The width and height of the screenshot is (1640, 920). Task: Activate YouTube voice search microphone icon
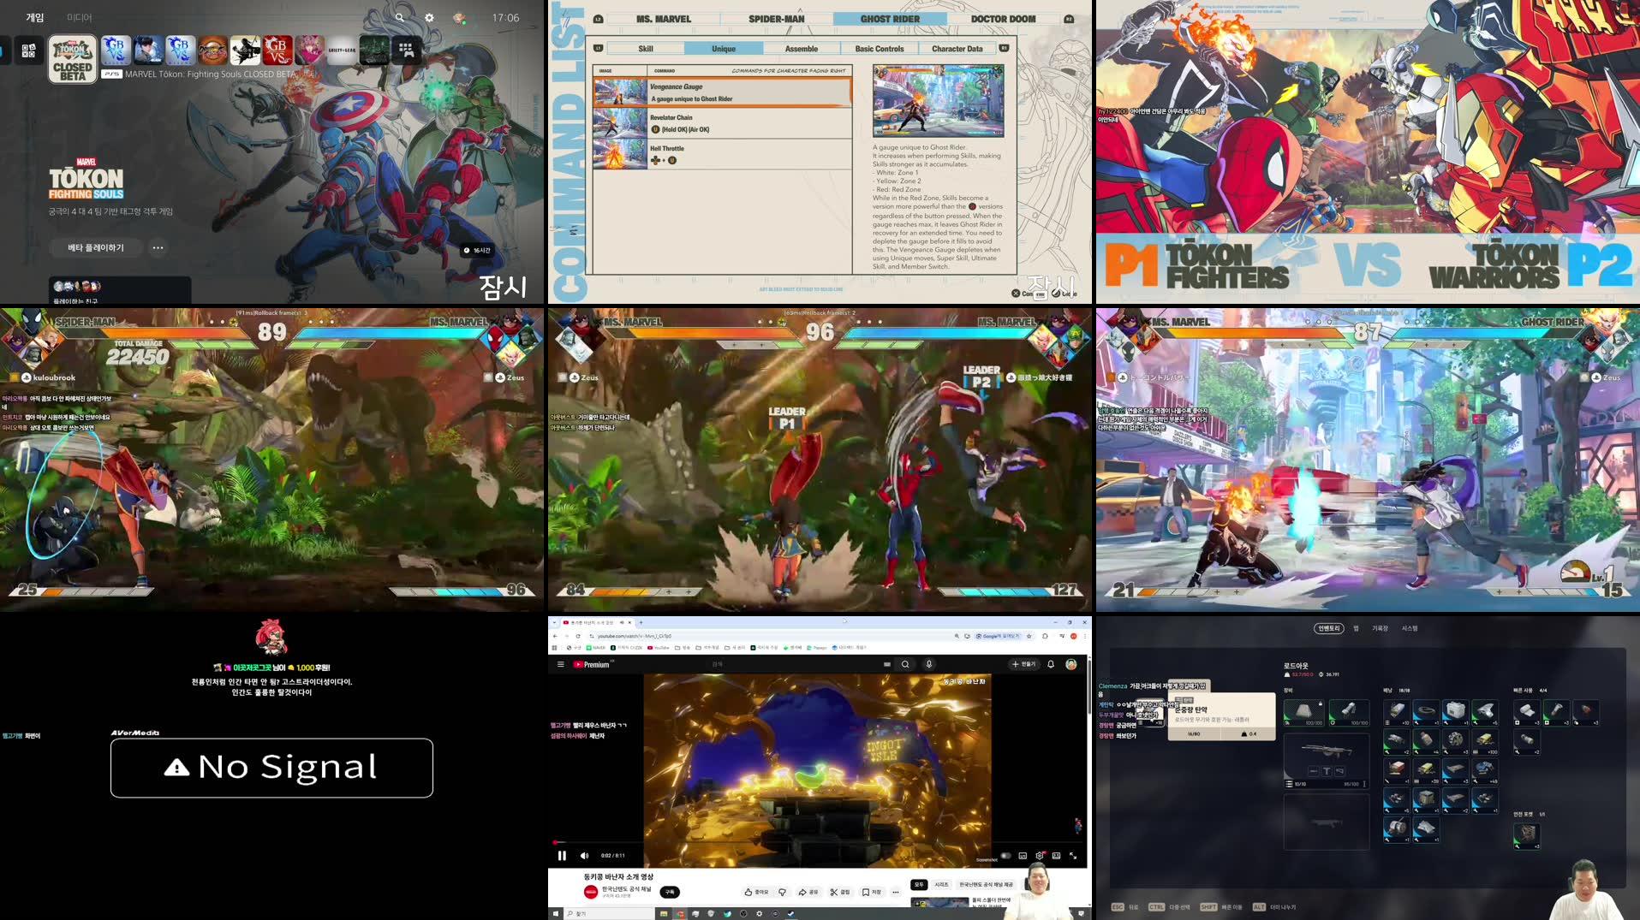929,663
